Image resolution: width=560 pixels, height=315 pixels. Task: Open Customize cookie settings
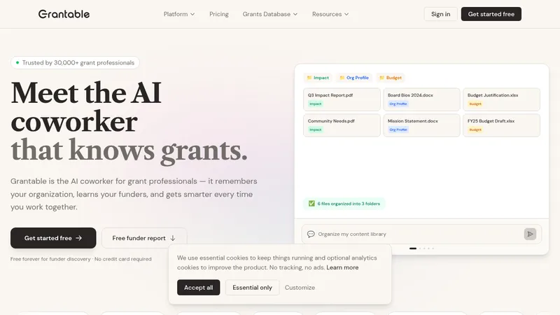point(300,288)
